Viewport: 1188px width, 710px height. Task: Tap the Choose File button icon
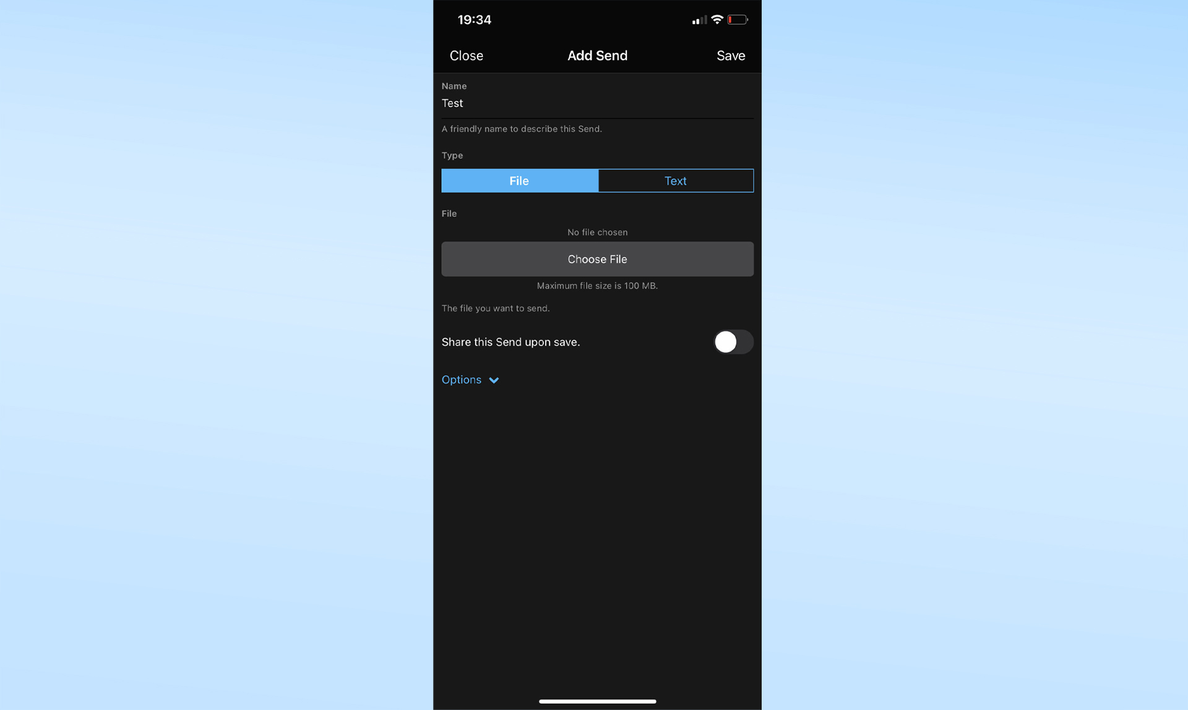click(x=597, y=259)
